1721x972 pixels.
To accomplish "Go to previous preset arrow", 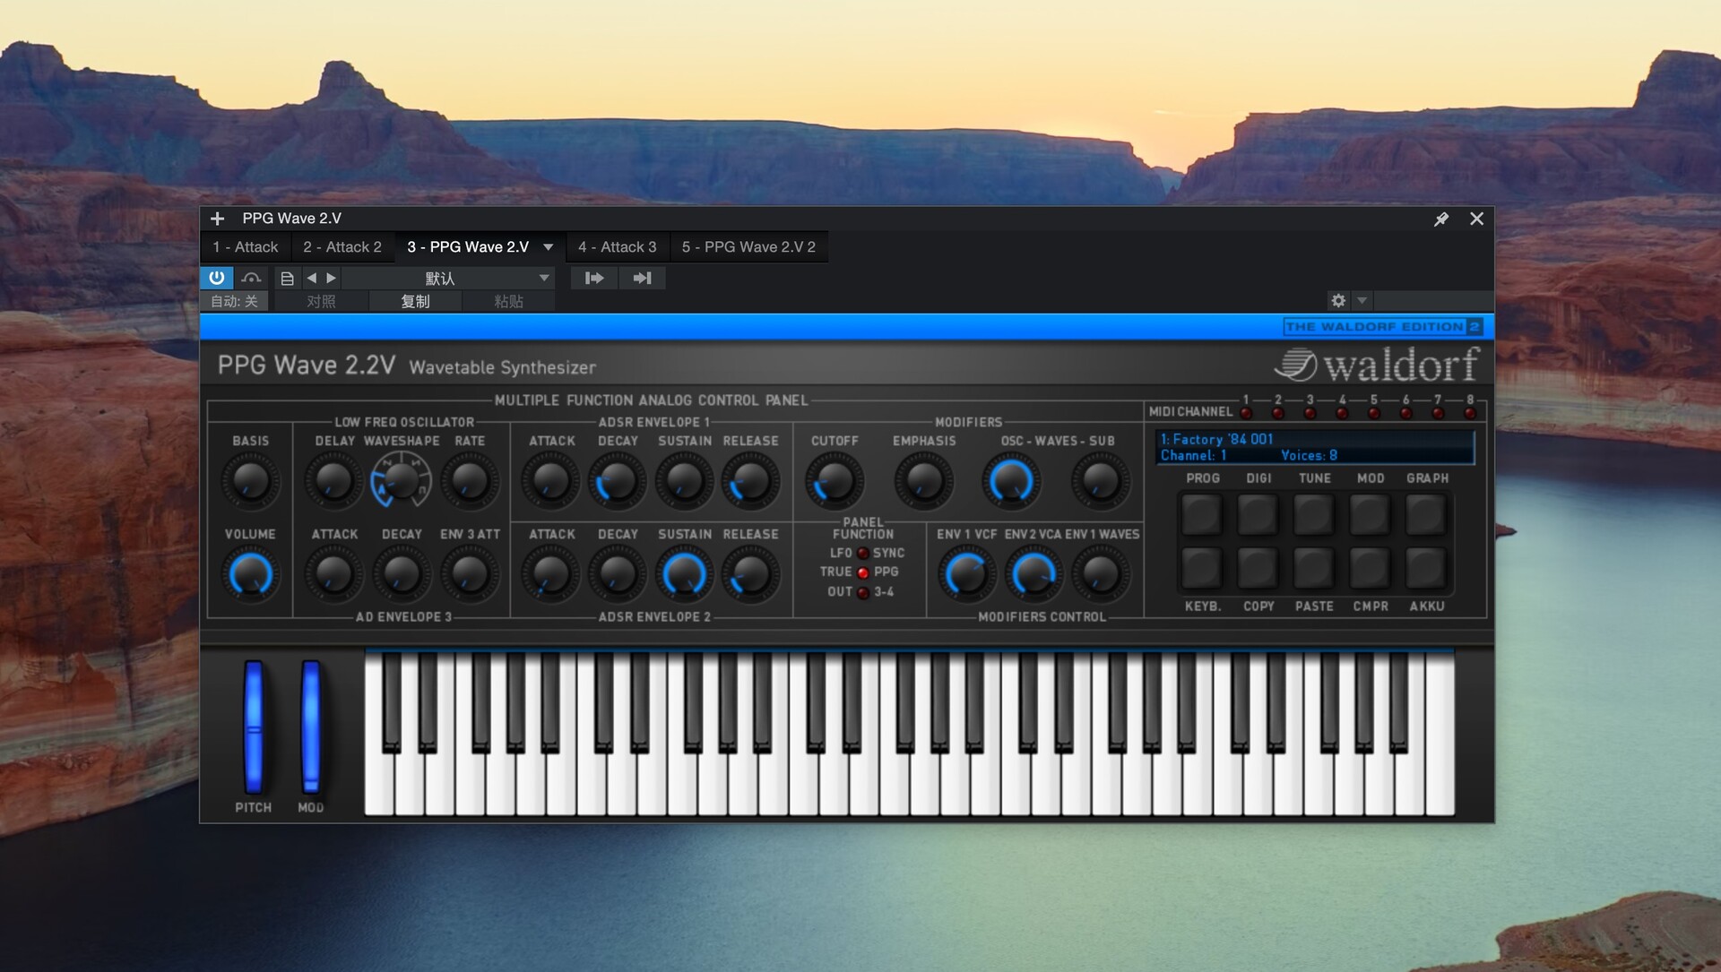I will coord(311,278).
